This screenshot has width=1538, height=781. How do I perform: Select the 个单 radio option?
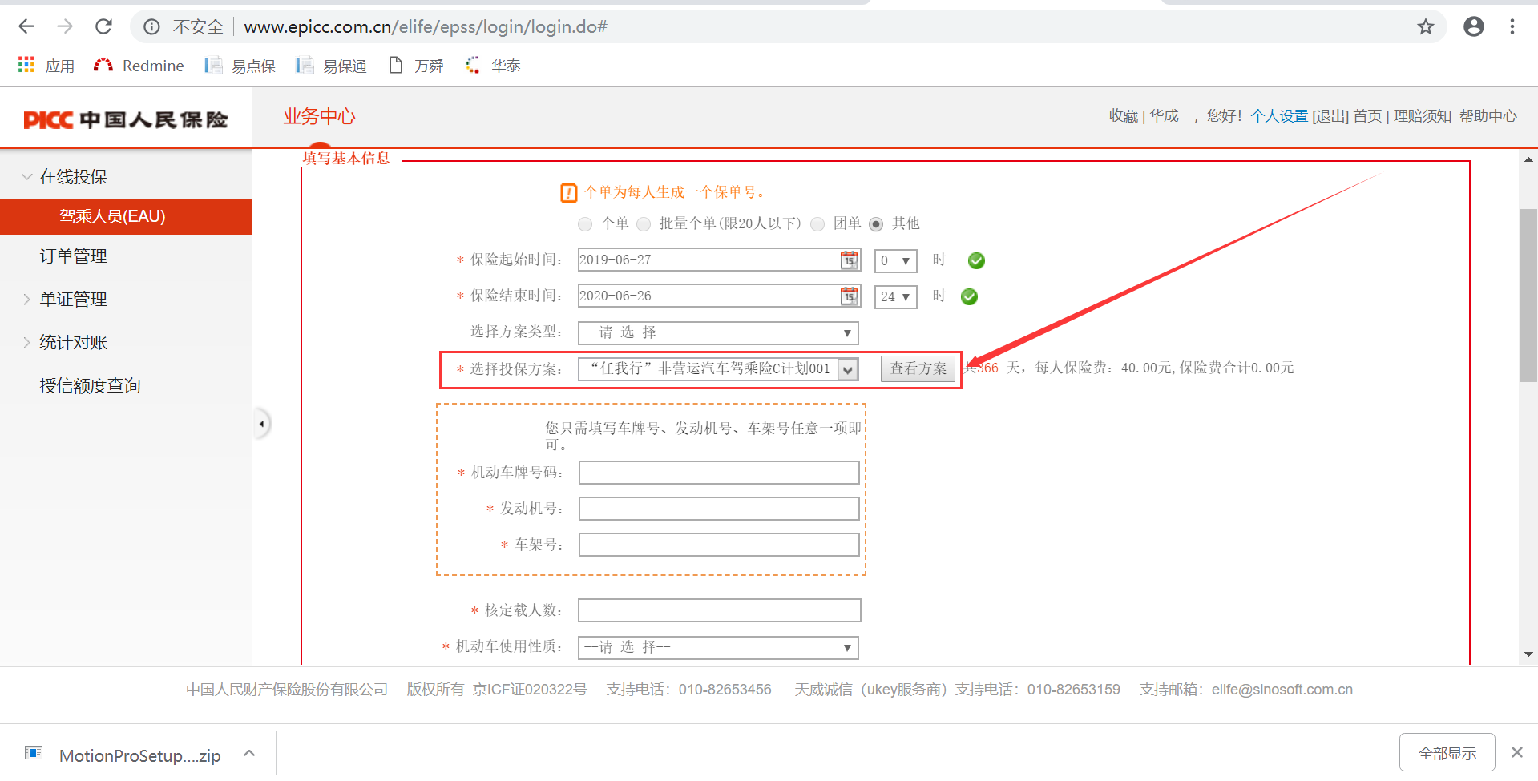[x=585, y=224]
